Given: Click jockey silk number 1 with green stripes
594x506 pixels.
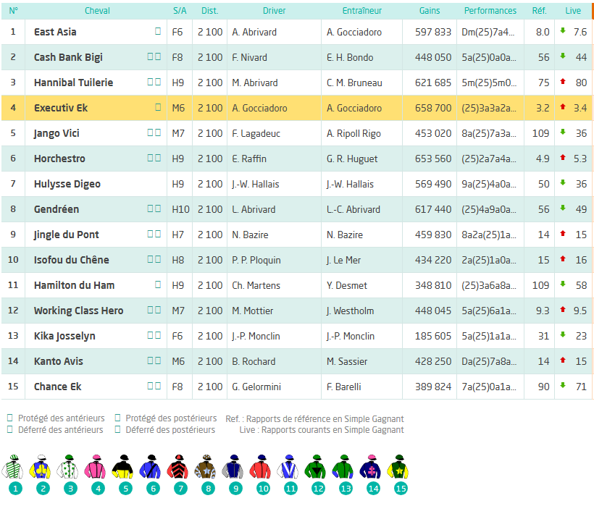Looking at the screenshot, I should [x=16, y=468].
